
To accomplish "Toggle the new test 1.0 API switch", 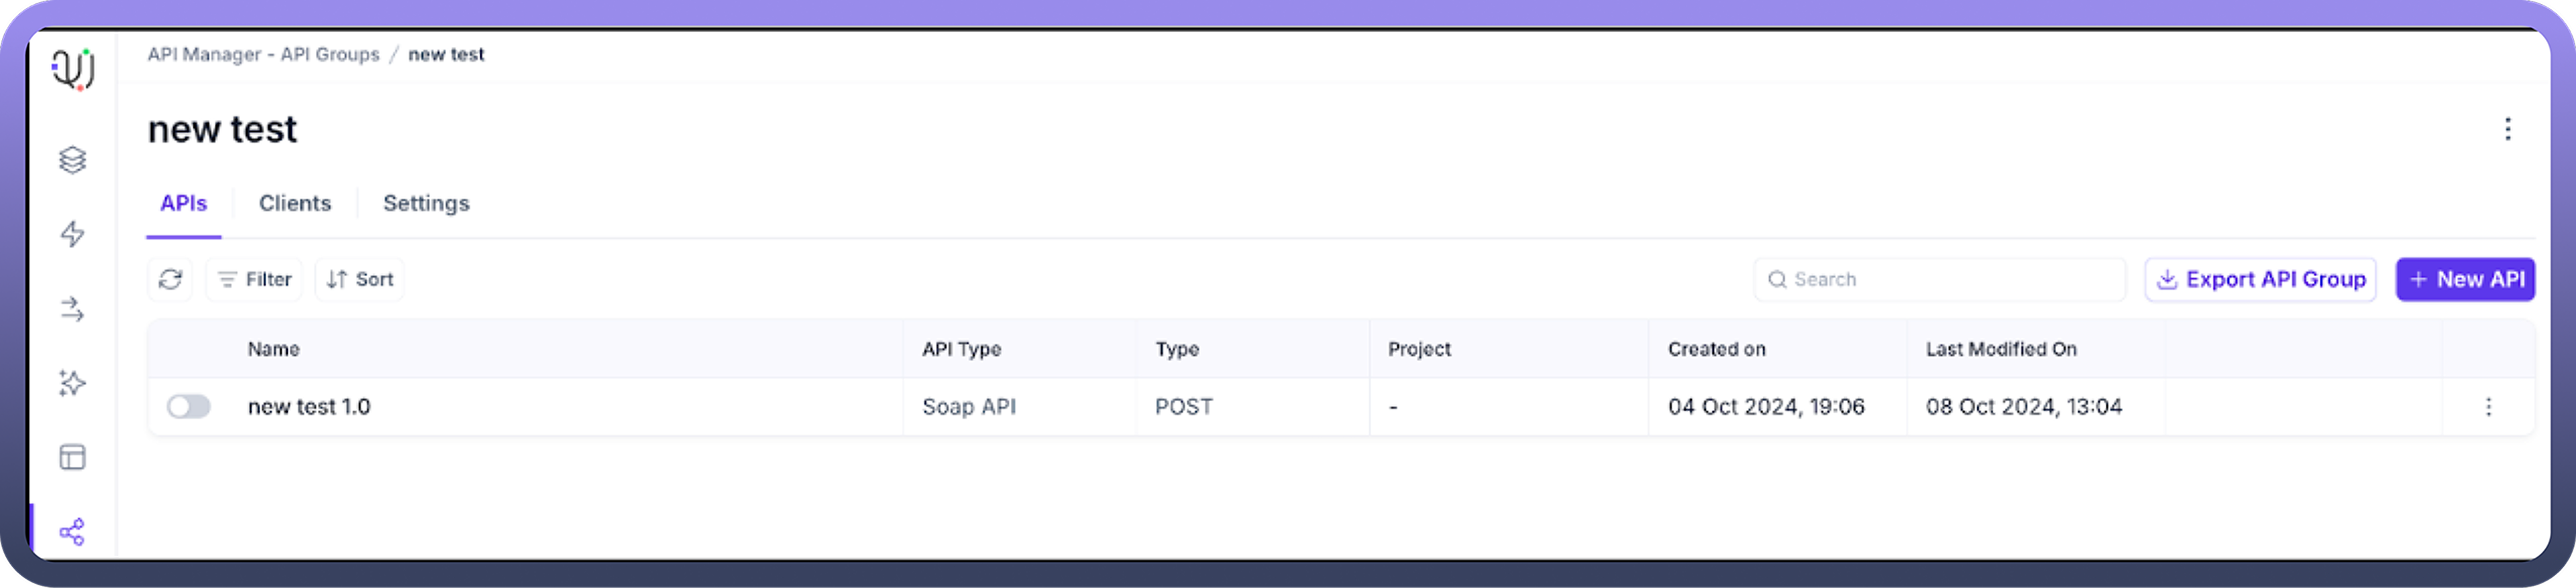I will point(189,407).
